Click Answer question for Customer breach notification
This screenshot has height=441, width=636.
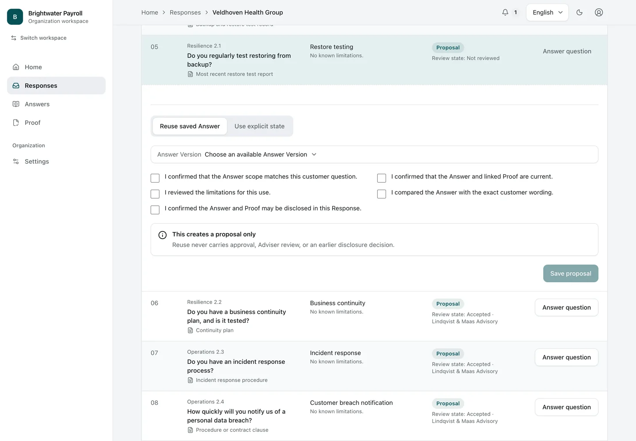(567, 407)
